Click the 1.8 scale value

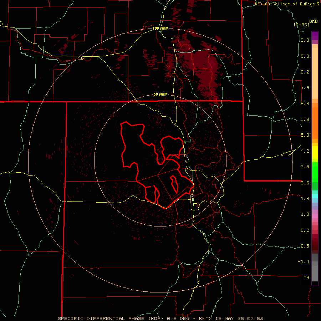[x=305, y=199]
